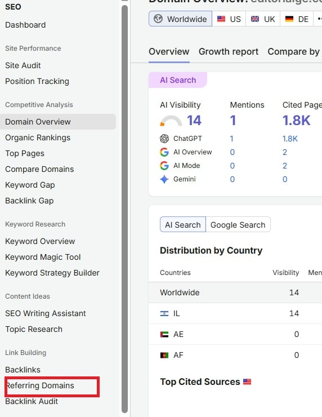
Task: Open Keyword Magic Tool
Action: 43,257
